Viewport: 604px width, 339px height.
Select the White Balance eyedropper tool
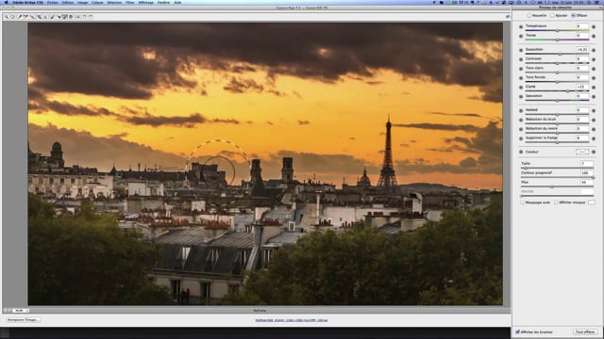[x=20, y=17]
